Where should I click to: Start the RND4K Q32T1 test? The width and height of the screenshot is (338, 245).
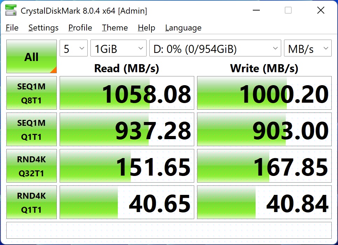32,166
